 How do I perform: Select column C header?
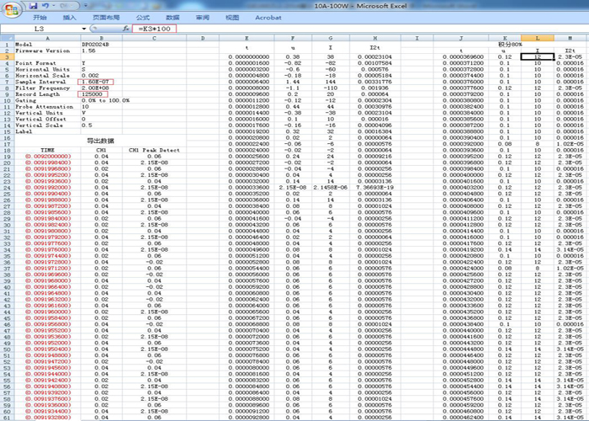pos(154,38)
